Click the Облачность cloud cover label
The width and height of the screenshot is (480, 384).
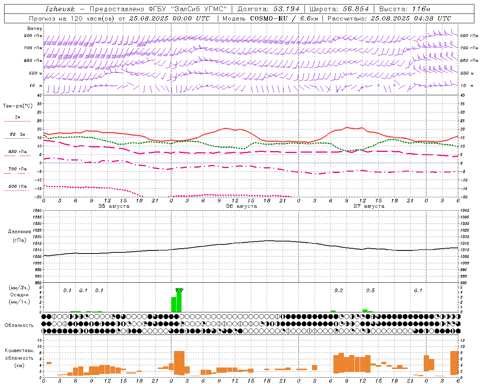coord(19,325)
